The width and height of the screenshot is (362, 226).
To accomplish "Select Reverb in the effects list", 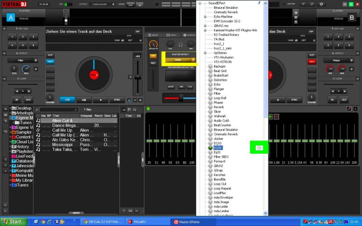I will tap(218, 107).
